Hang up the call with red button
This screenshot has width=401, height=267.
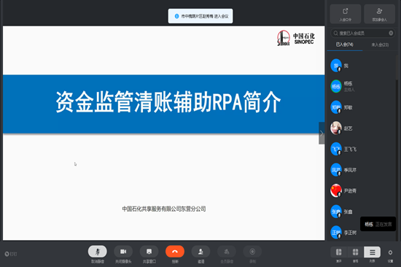click(x=175, y=252)
